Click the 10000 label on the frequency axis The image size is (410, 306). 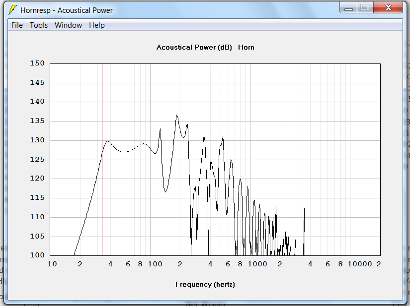359,264
